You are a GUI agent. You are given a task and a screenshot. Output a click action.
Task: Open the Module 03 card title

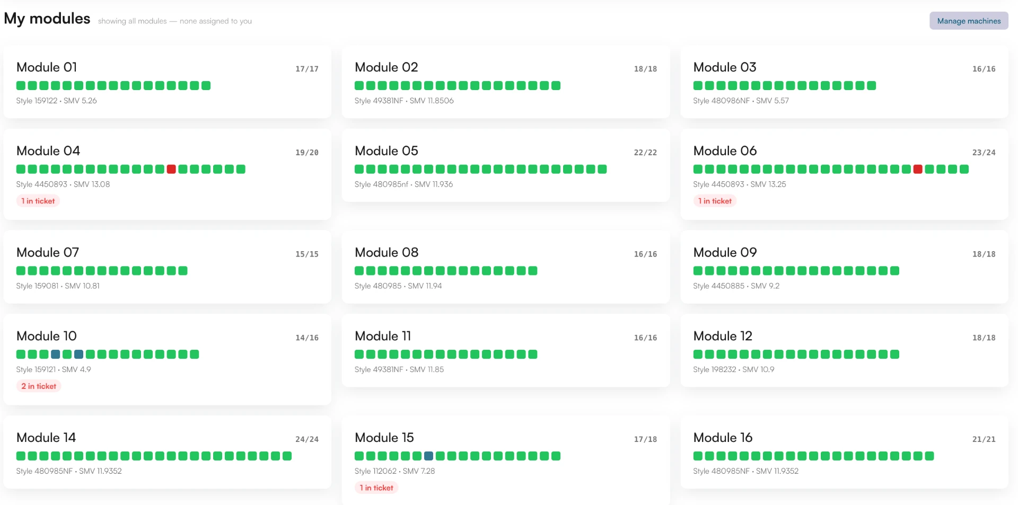coord(725,67)
